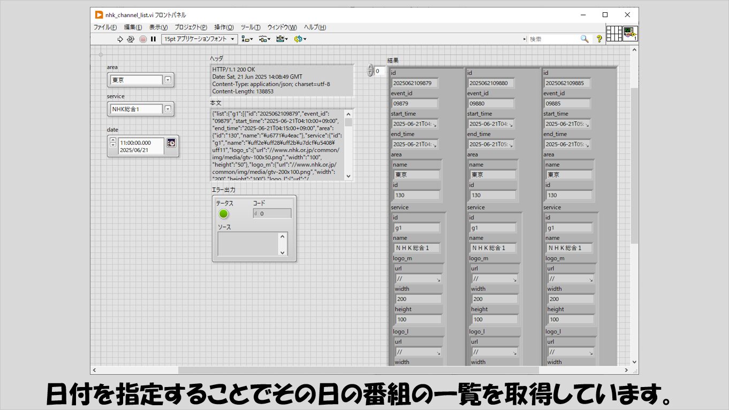Click the VI icon at top right
This screenshot has width=729, height=410.
click(630, 34)
